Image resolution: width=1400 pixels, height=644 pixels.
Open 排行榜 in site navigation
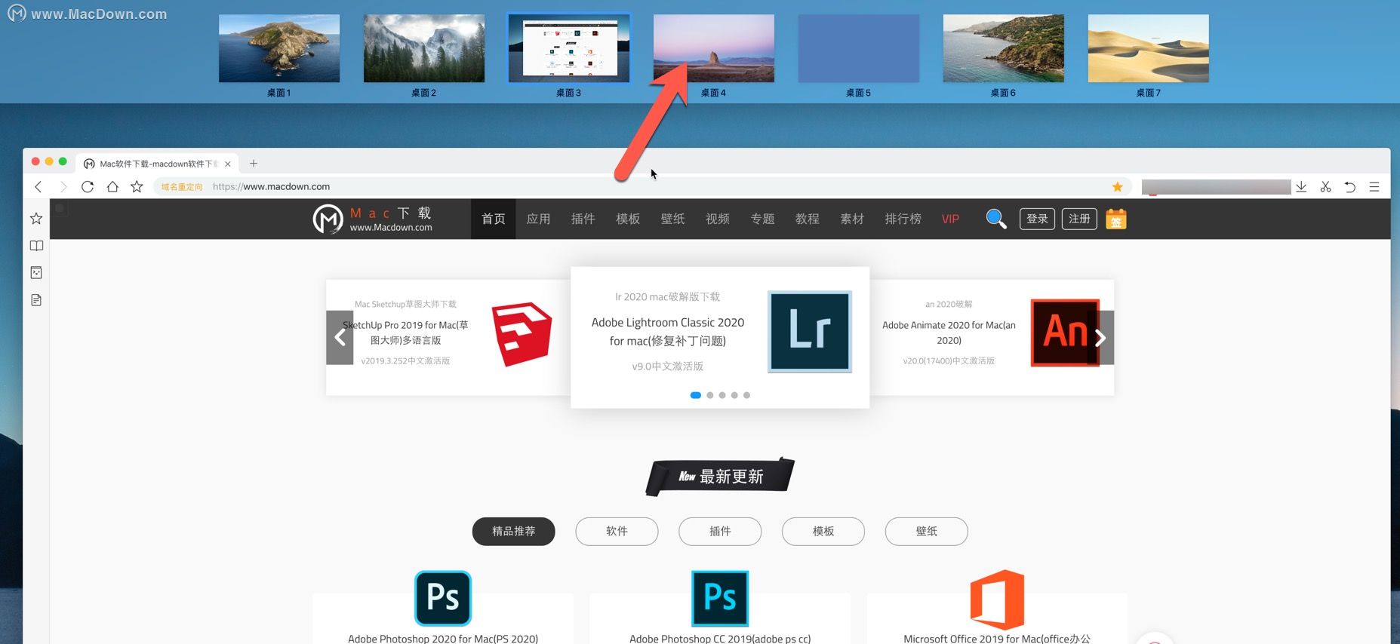(x=903, y=219)
